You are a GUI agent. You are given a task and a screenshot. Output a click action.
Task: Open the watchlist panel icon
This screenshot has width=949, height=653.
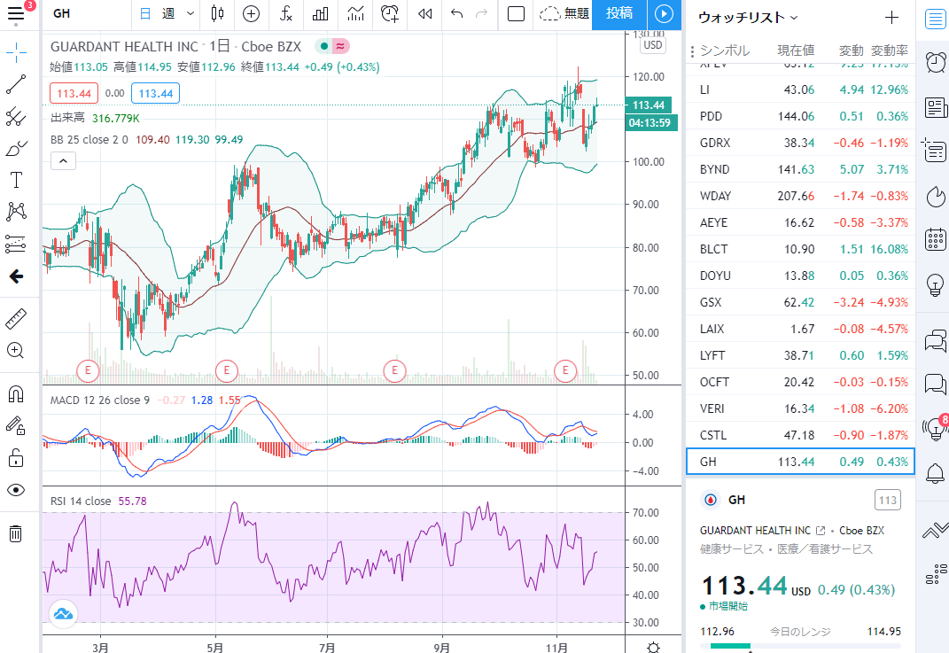[936, 18]
